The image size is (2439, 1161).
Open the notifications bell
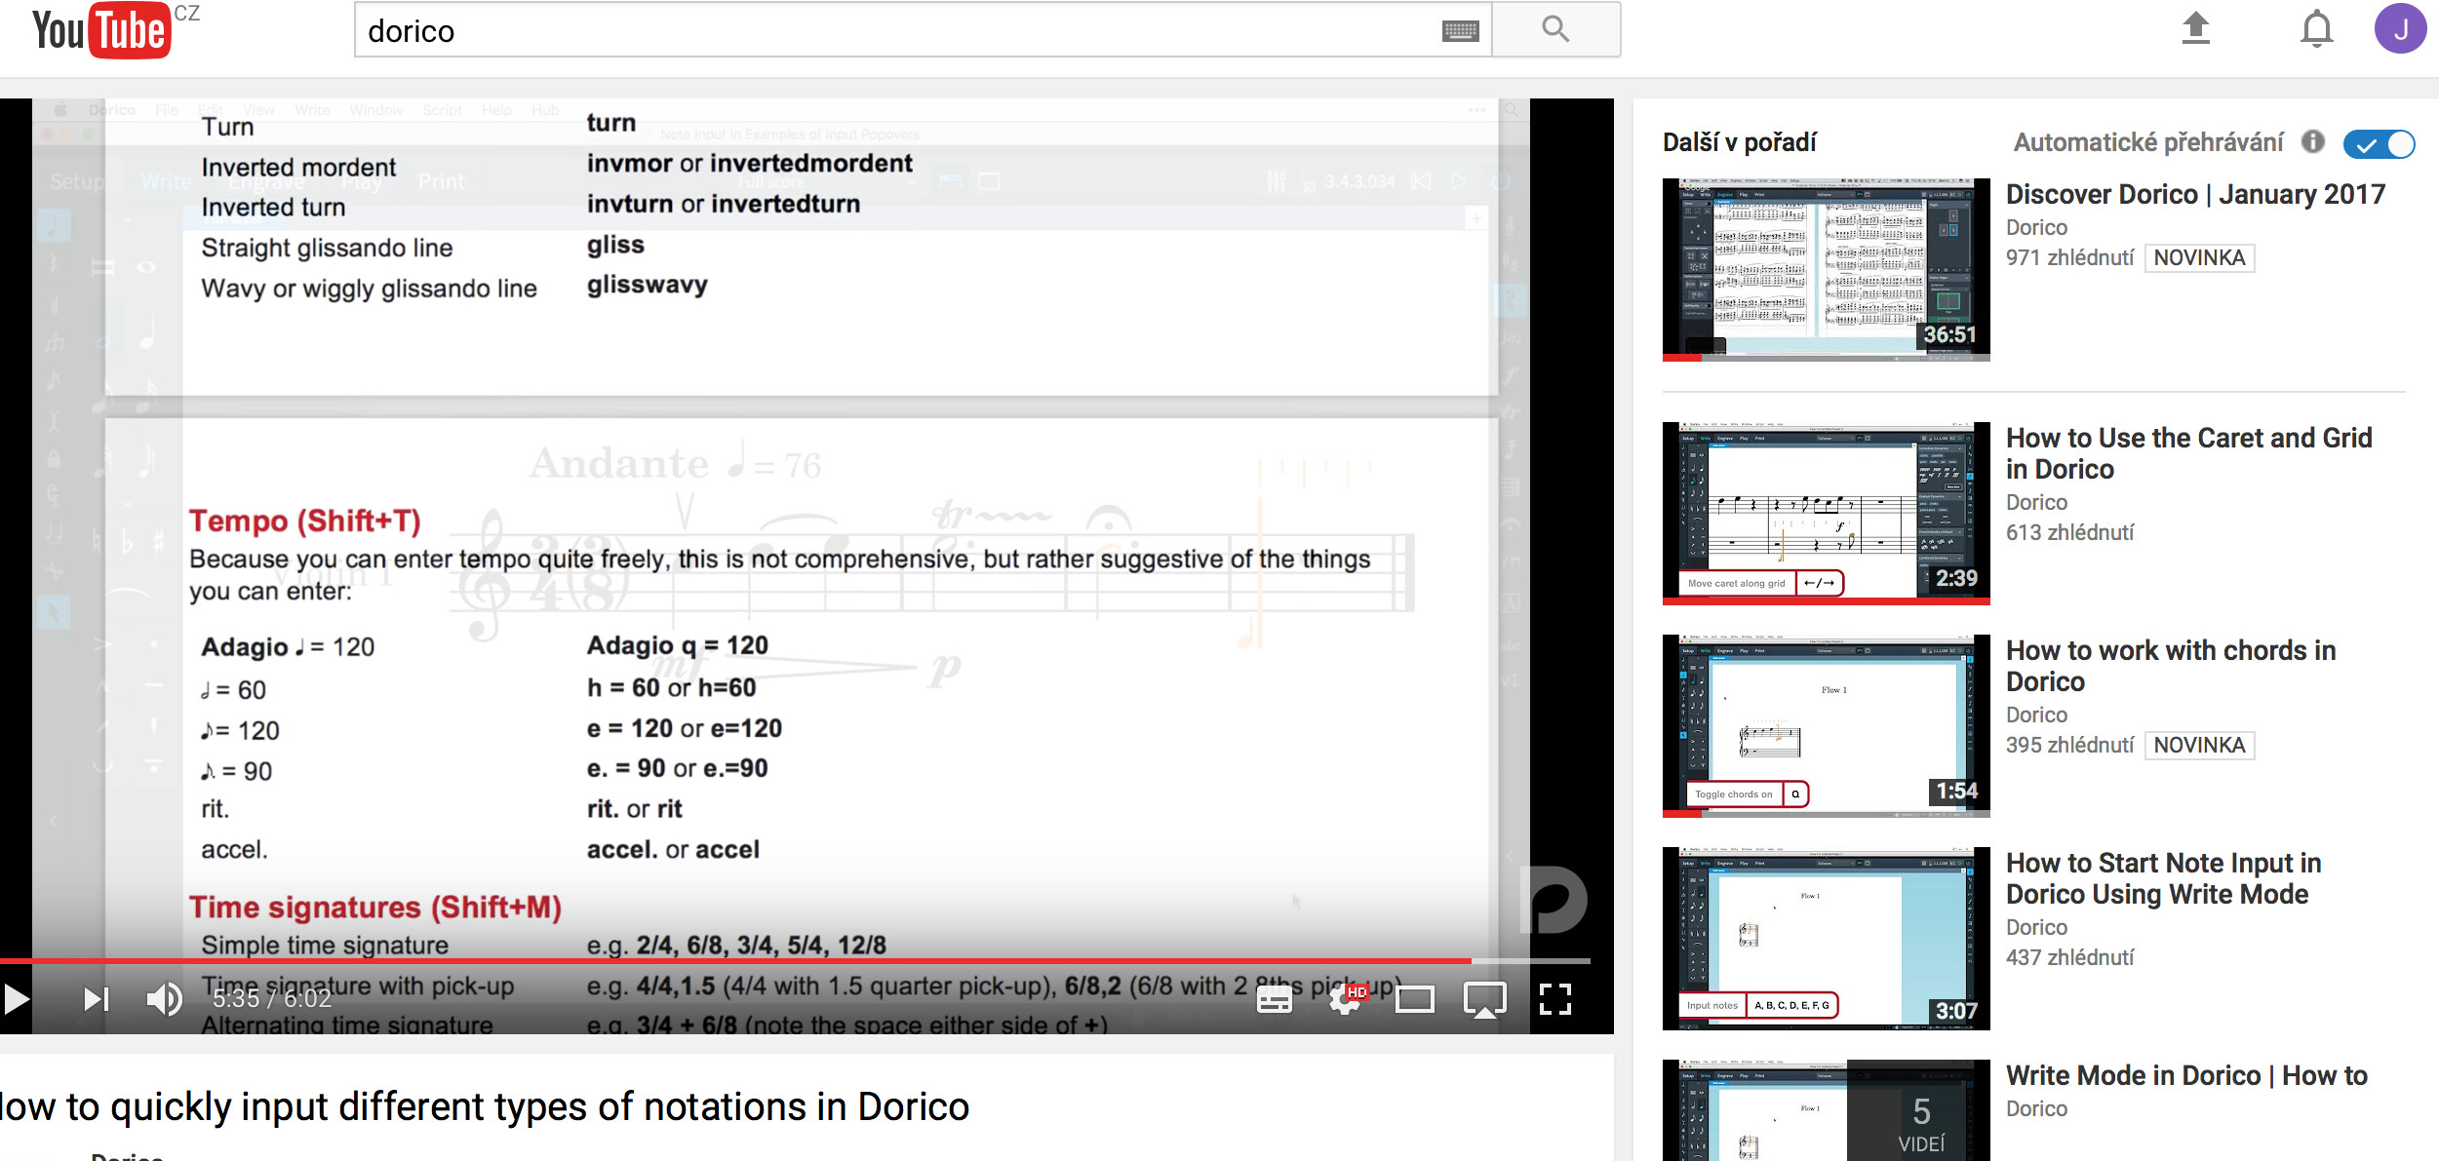point(2316,29)
